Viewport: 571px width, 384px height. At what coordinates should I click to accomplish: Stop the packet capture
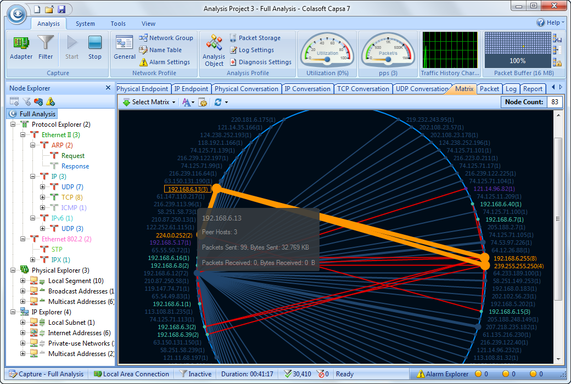click(x=95, y=48)
